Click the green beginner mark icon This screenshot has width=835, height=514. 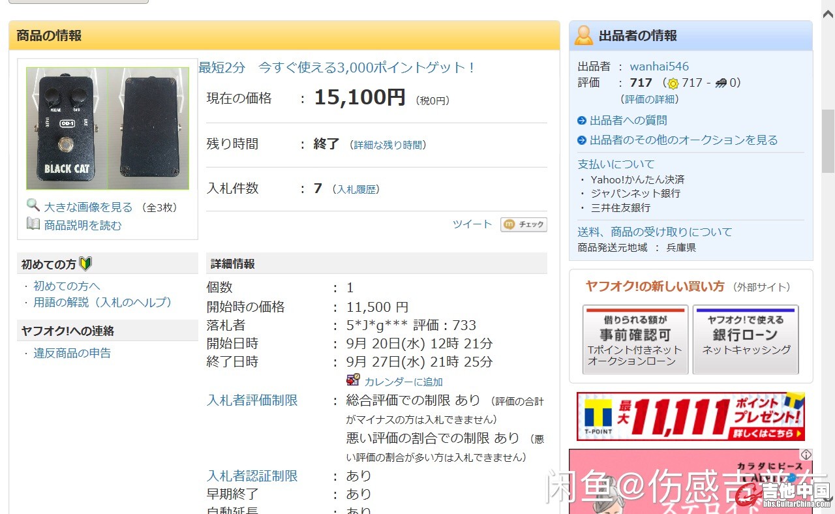pyautogui.click(x=85, y=264)
